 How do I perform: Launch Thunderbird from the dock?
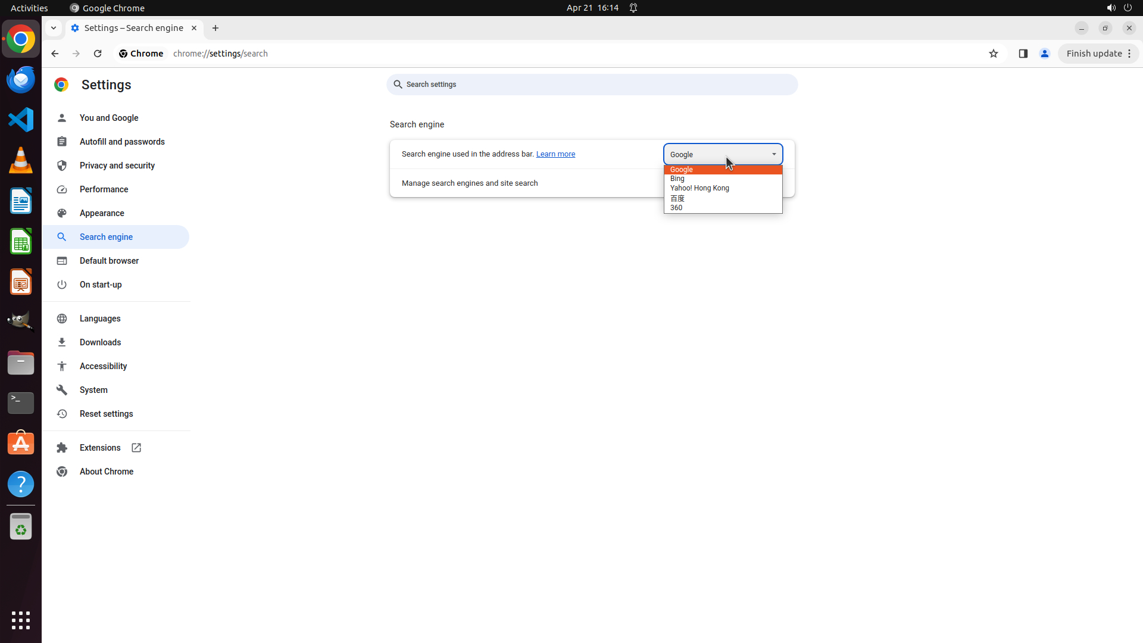click(21, 79)
